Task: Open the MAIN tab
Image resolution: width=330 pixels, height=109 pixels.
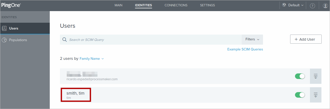Action: pyautogui.click(x=118, y=5)
